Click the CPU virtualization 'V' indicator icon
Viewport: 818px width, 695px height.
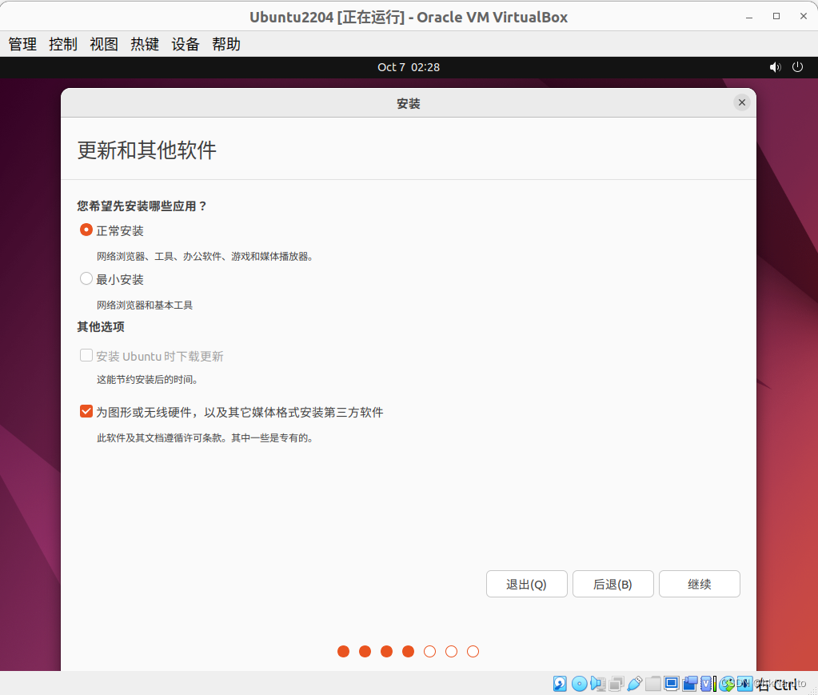click(706, 684)
